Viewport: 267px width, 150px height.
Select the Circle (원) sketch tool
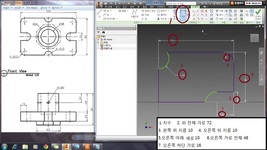106,11
